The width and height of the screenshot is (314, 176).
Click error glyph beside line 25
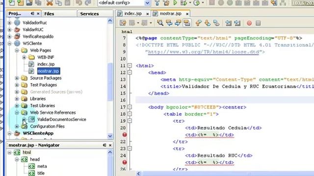125,162
